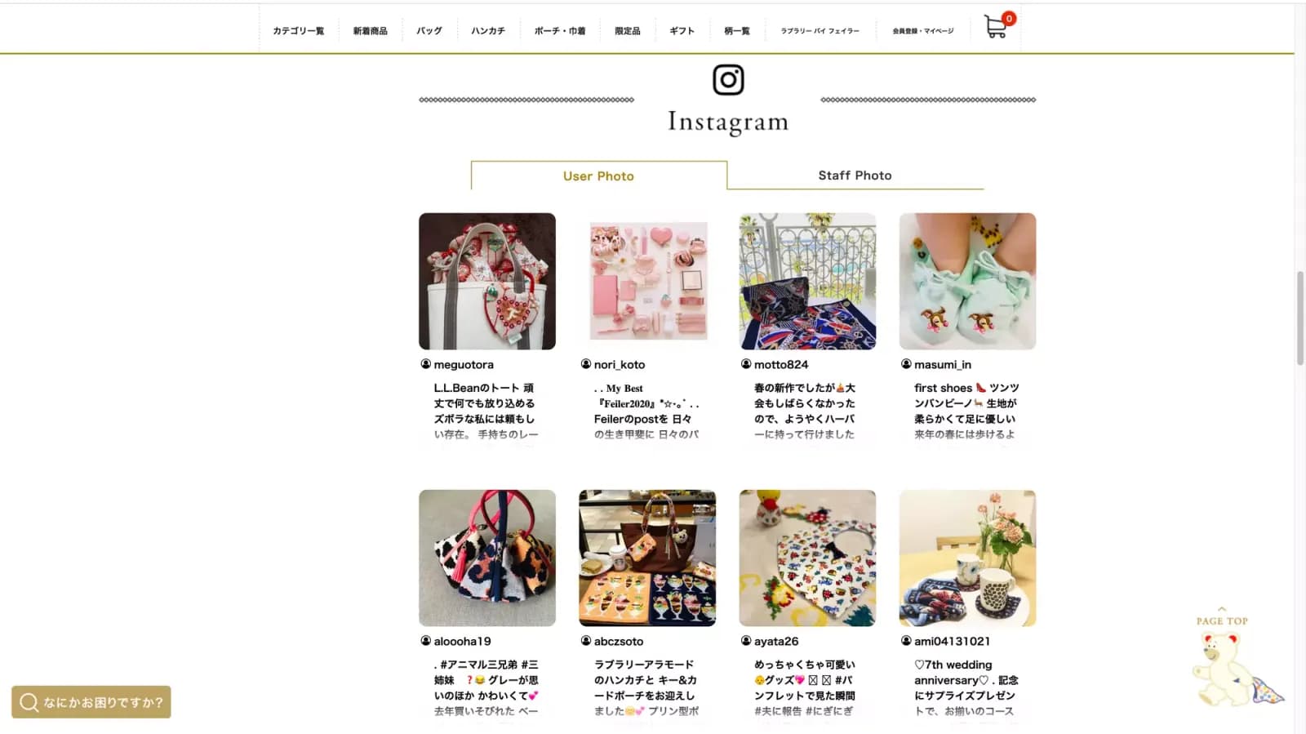
Task: Open the ami04131021 username link
Action: point(952,642)
